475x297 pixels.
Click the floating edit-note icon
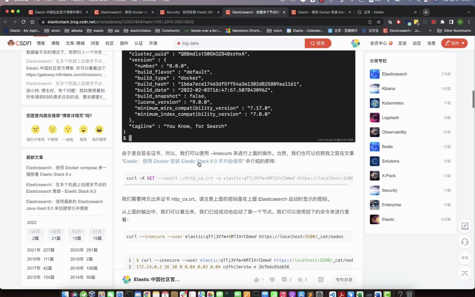tap(465, 226)
